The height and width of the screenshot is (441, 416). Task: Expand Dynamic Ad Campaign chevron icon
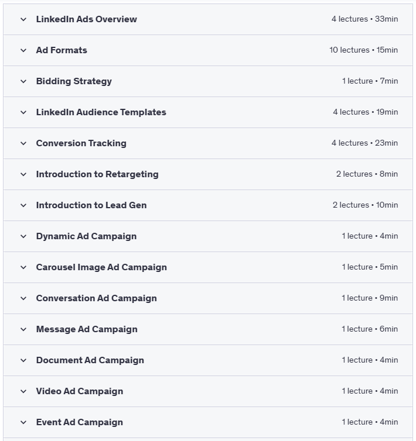[23, 236]
